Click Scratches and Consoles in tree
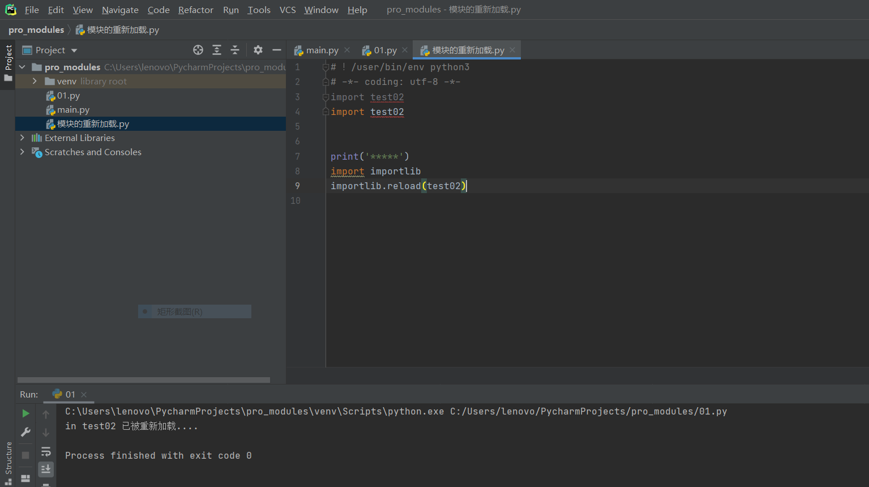This screenshot has height=487, width=869. (93, 152)
